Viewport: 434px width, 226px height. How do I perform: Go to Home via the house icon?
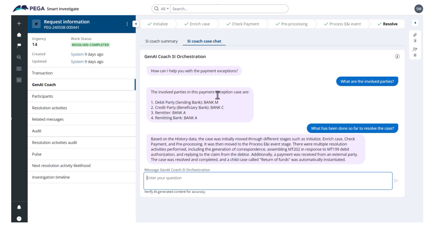19,35
